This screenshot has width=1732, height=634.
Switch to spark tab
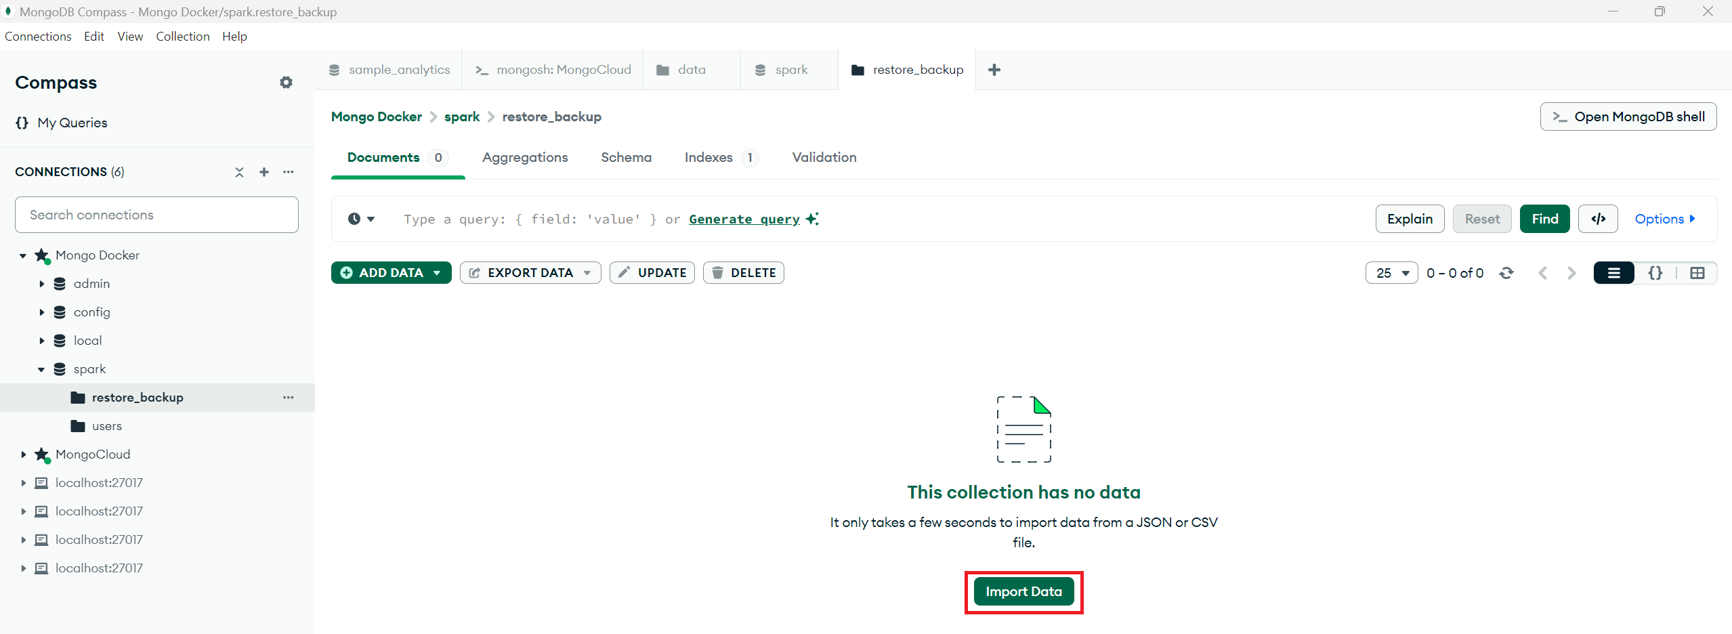click(x=790, y=70)
